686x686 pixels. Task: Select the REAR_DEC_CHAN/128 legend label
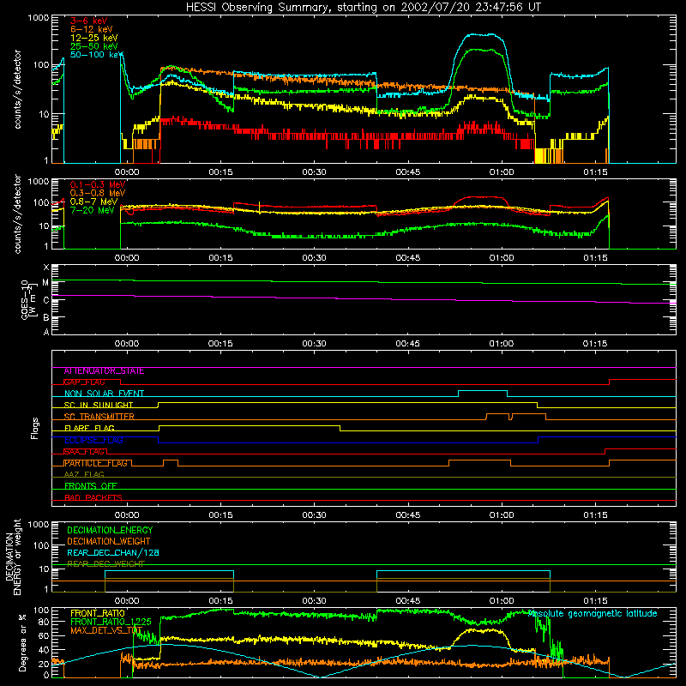113,553
